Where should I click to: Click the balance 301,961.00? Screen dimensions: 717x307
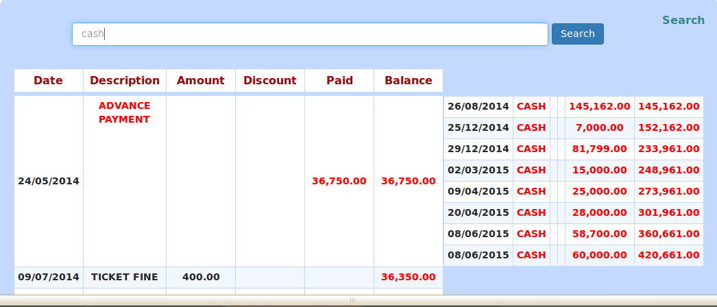(x=669, y=212)
